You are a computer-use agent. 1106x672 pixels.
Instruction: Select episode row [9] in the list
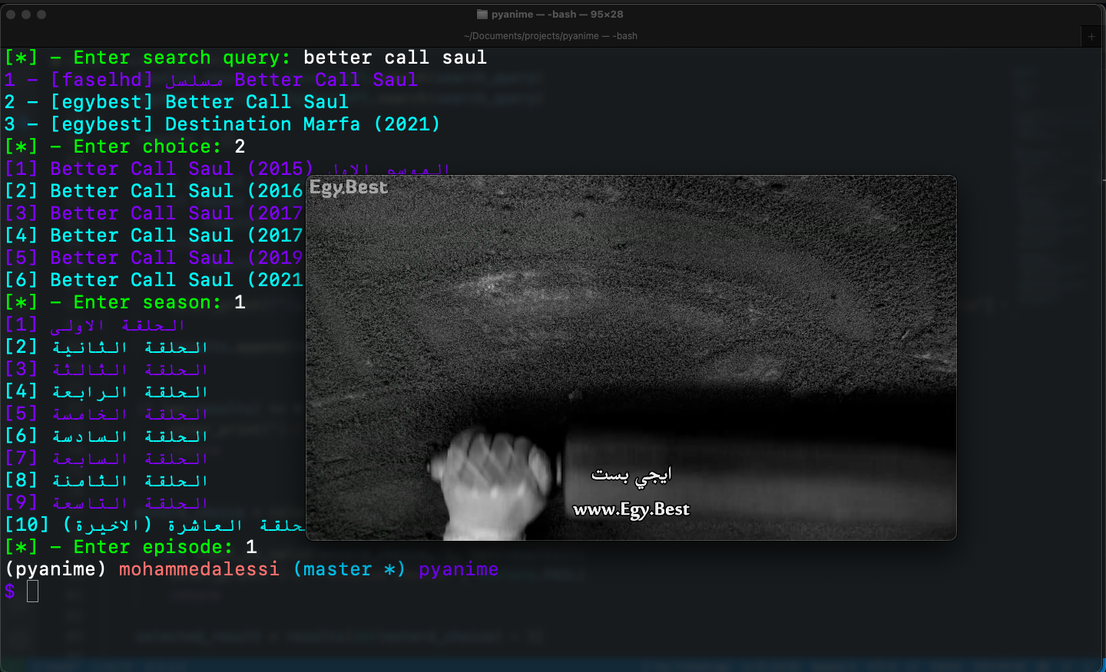(107, 503)
